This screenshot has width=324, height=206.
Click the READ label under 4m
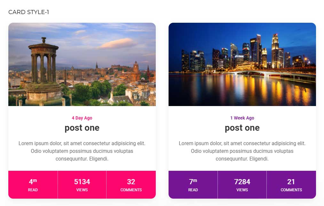point(33,190)
